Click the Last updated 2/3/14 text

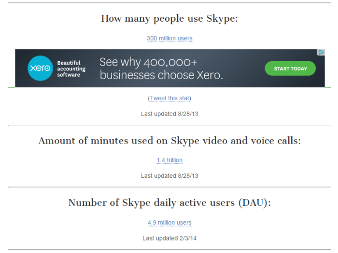pyautogui.click(x=169, y=238)
